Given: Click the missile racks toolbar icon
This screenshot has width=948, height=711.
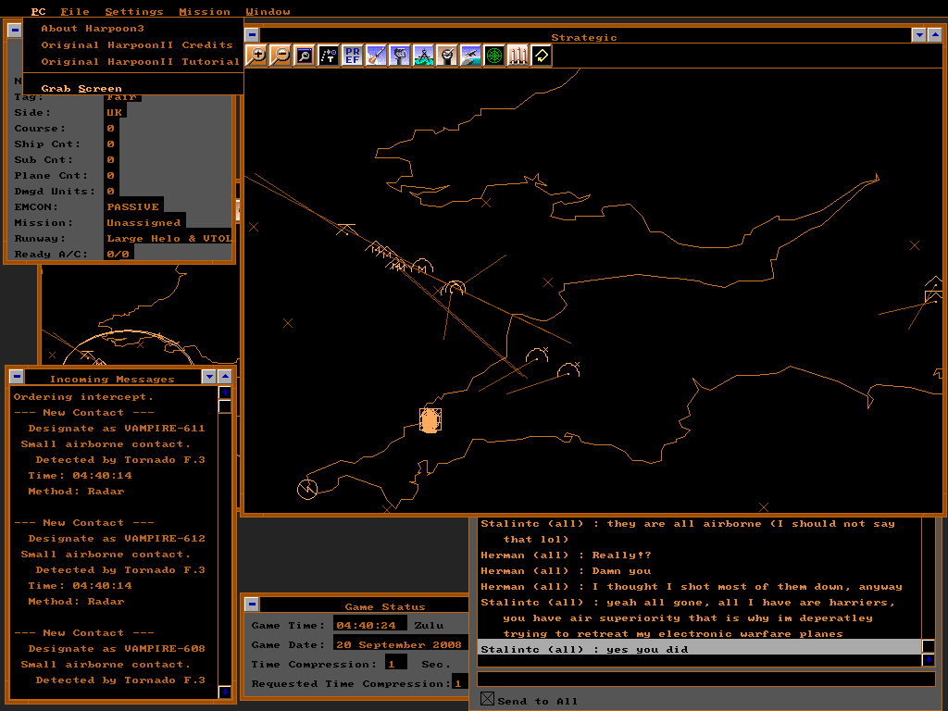Looking at the screenshot, I should coord(518,56).
